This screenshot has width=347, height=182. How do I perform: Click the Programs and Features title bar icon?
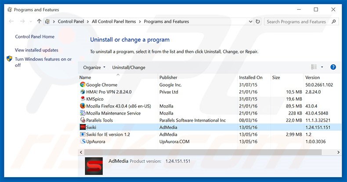point(10,10)
